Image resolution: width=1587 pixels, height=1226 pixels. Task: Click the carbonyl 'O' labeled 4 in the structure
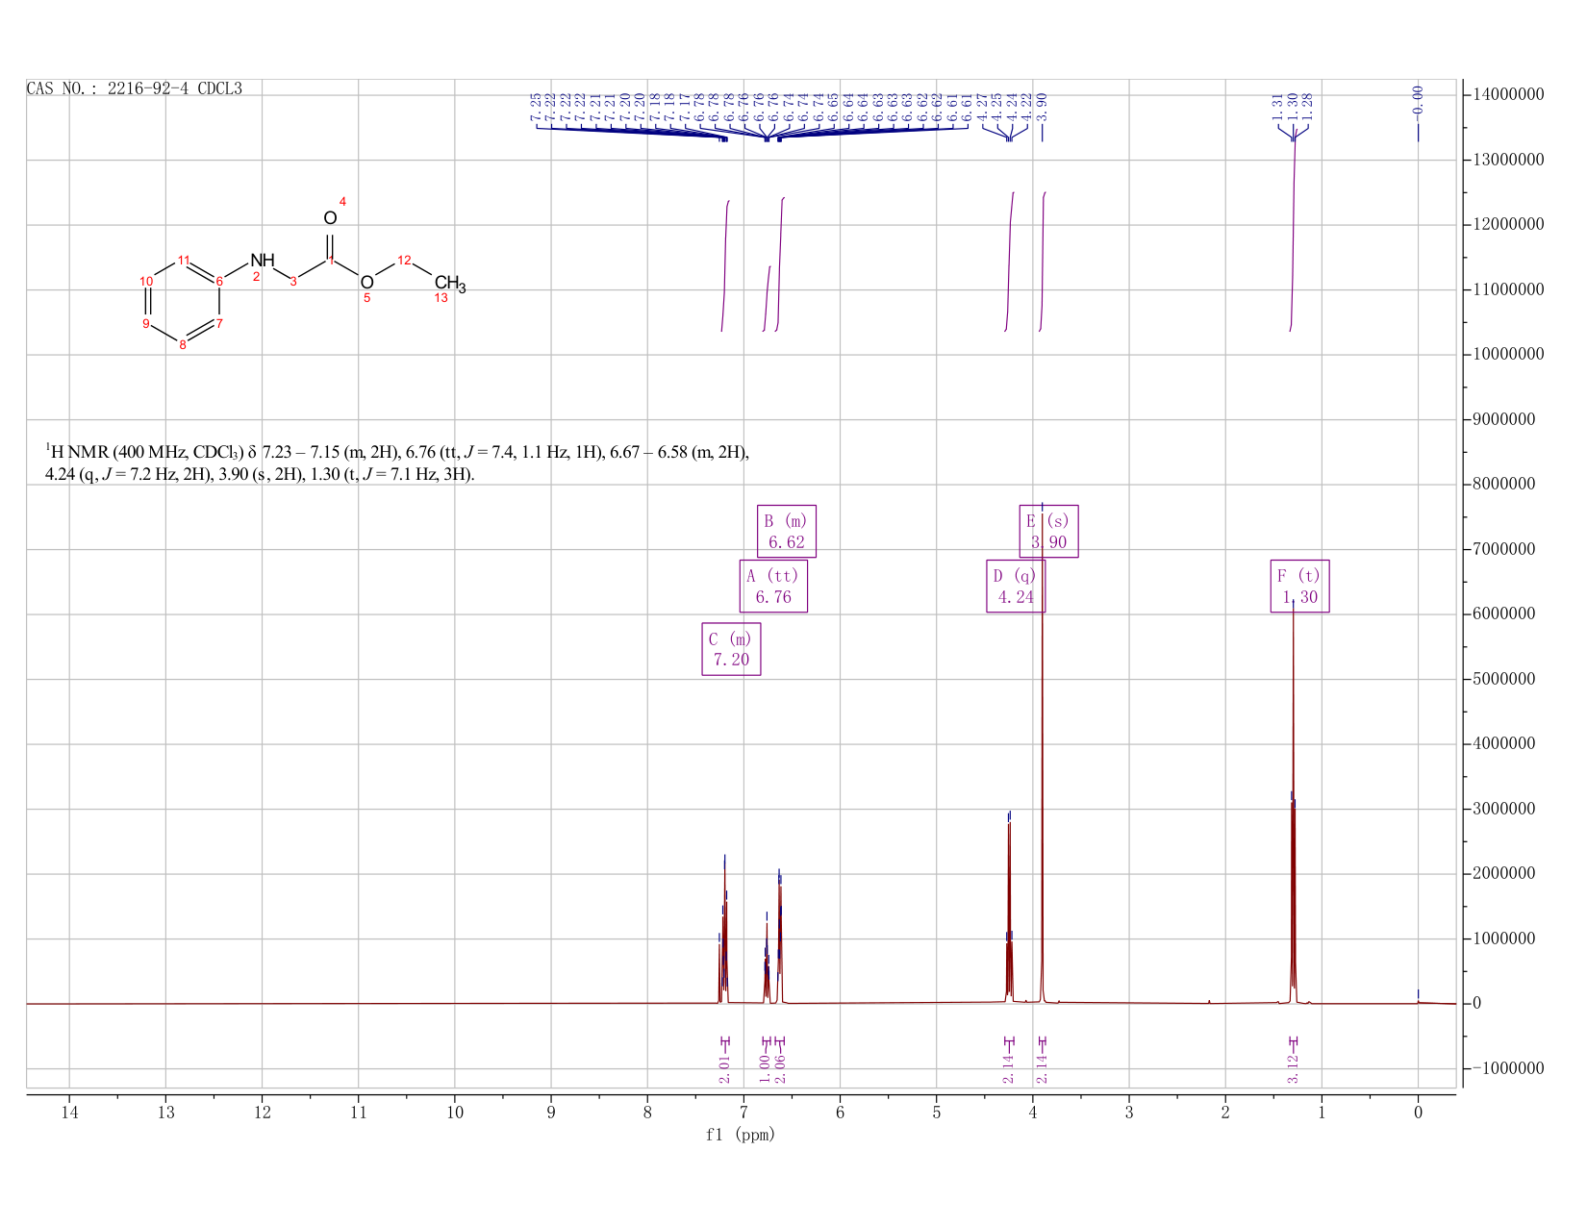click(x=330, y=218)
